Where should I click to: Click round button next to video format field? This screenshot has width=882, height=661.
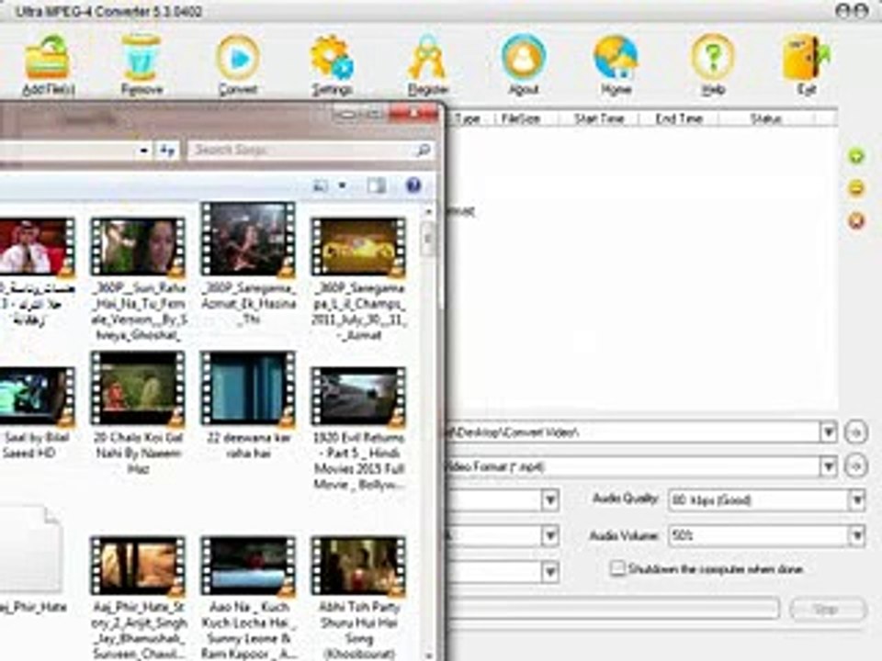[x=856, y=466]
